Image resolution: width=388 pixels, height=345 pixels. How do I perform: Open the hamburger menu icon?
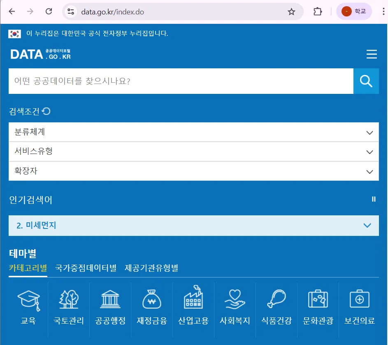click(372, 54)
